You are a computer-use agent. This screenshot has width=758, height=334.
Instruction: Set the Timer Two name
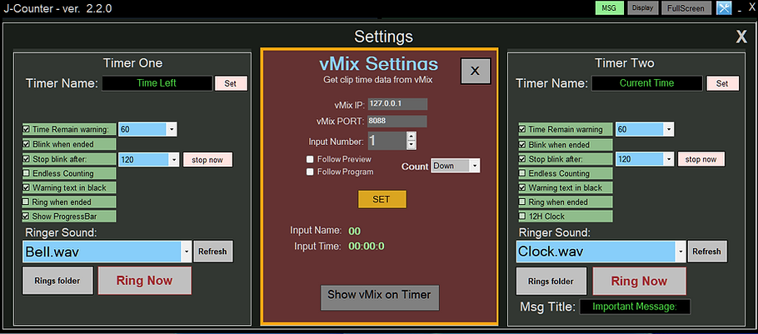[x=722, y=83]
